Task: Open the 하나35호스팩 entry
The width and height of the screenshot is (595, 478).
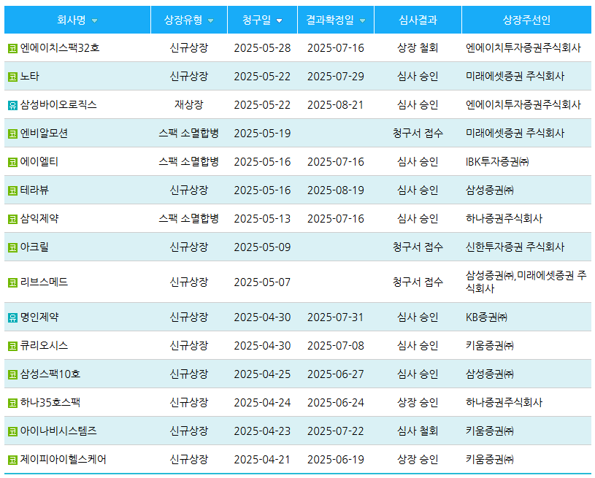Action: point(50,403)
